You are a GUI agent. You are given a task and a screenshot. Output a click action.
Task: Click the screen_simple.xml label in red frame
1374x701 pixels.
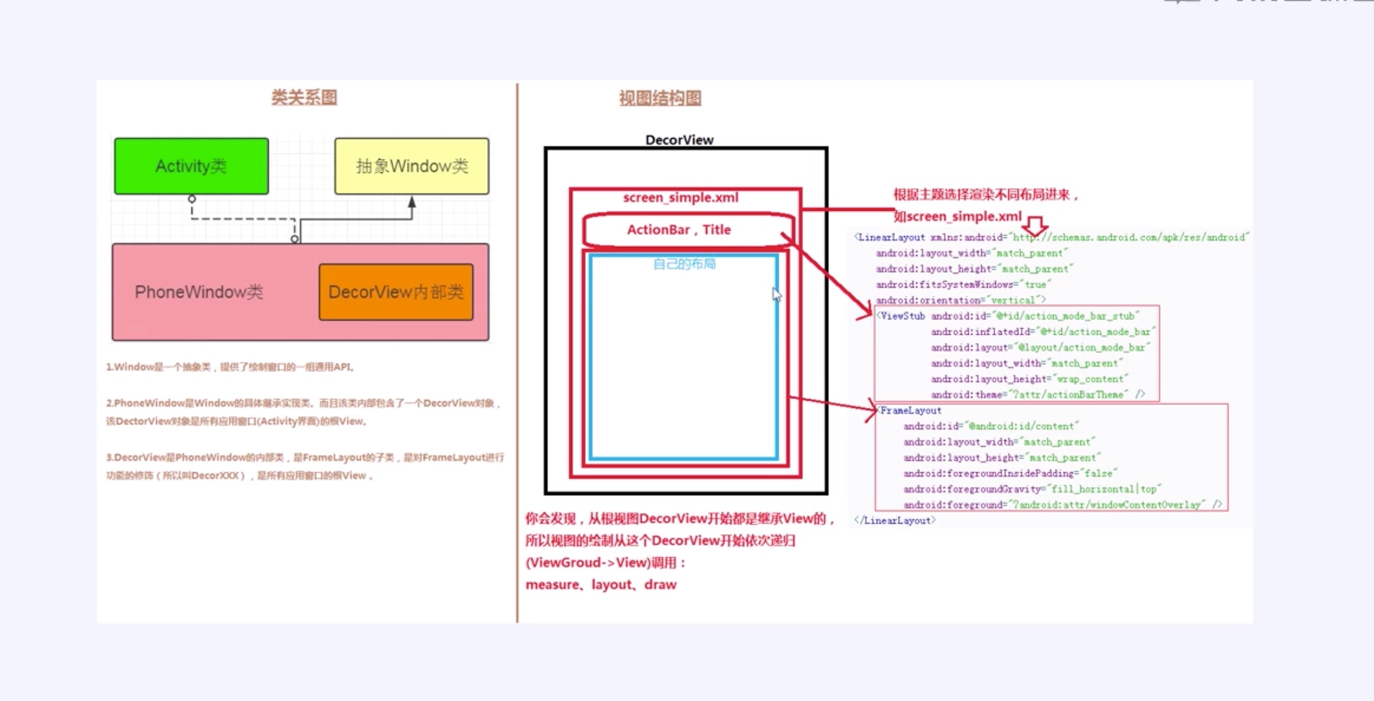[680, 198]
